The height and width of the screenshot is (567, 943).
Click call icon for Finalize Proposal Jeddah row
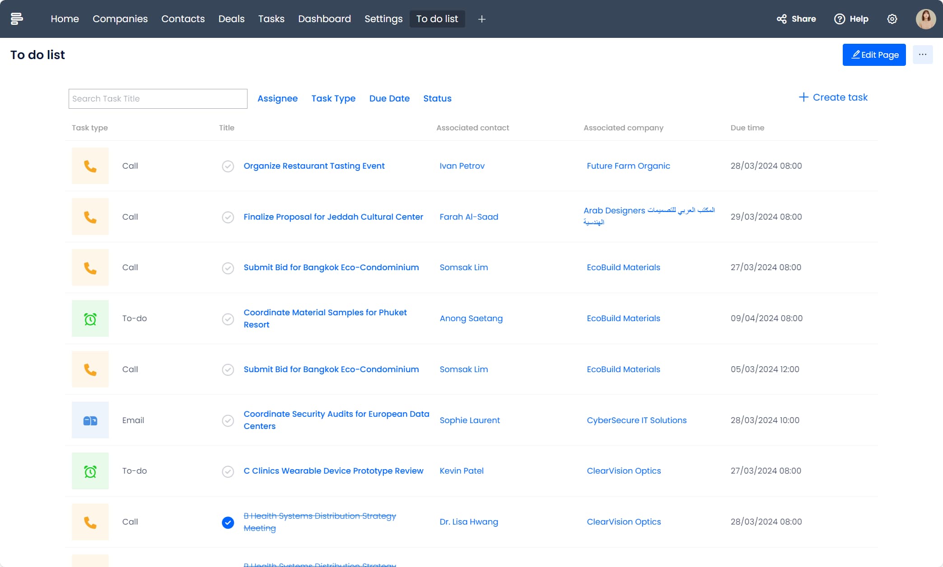(x=90, y=217)
